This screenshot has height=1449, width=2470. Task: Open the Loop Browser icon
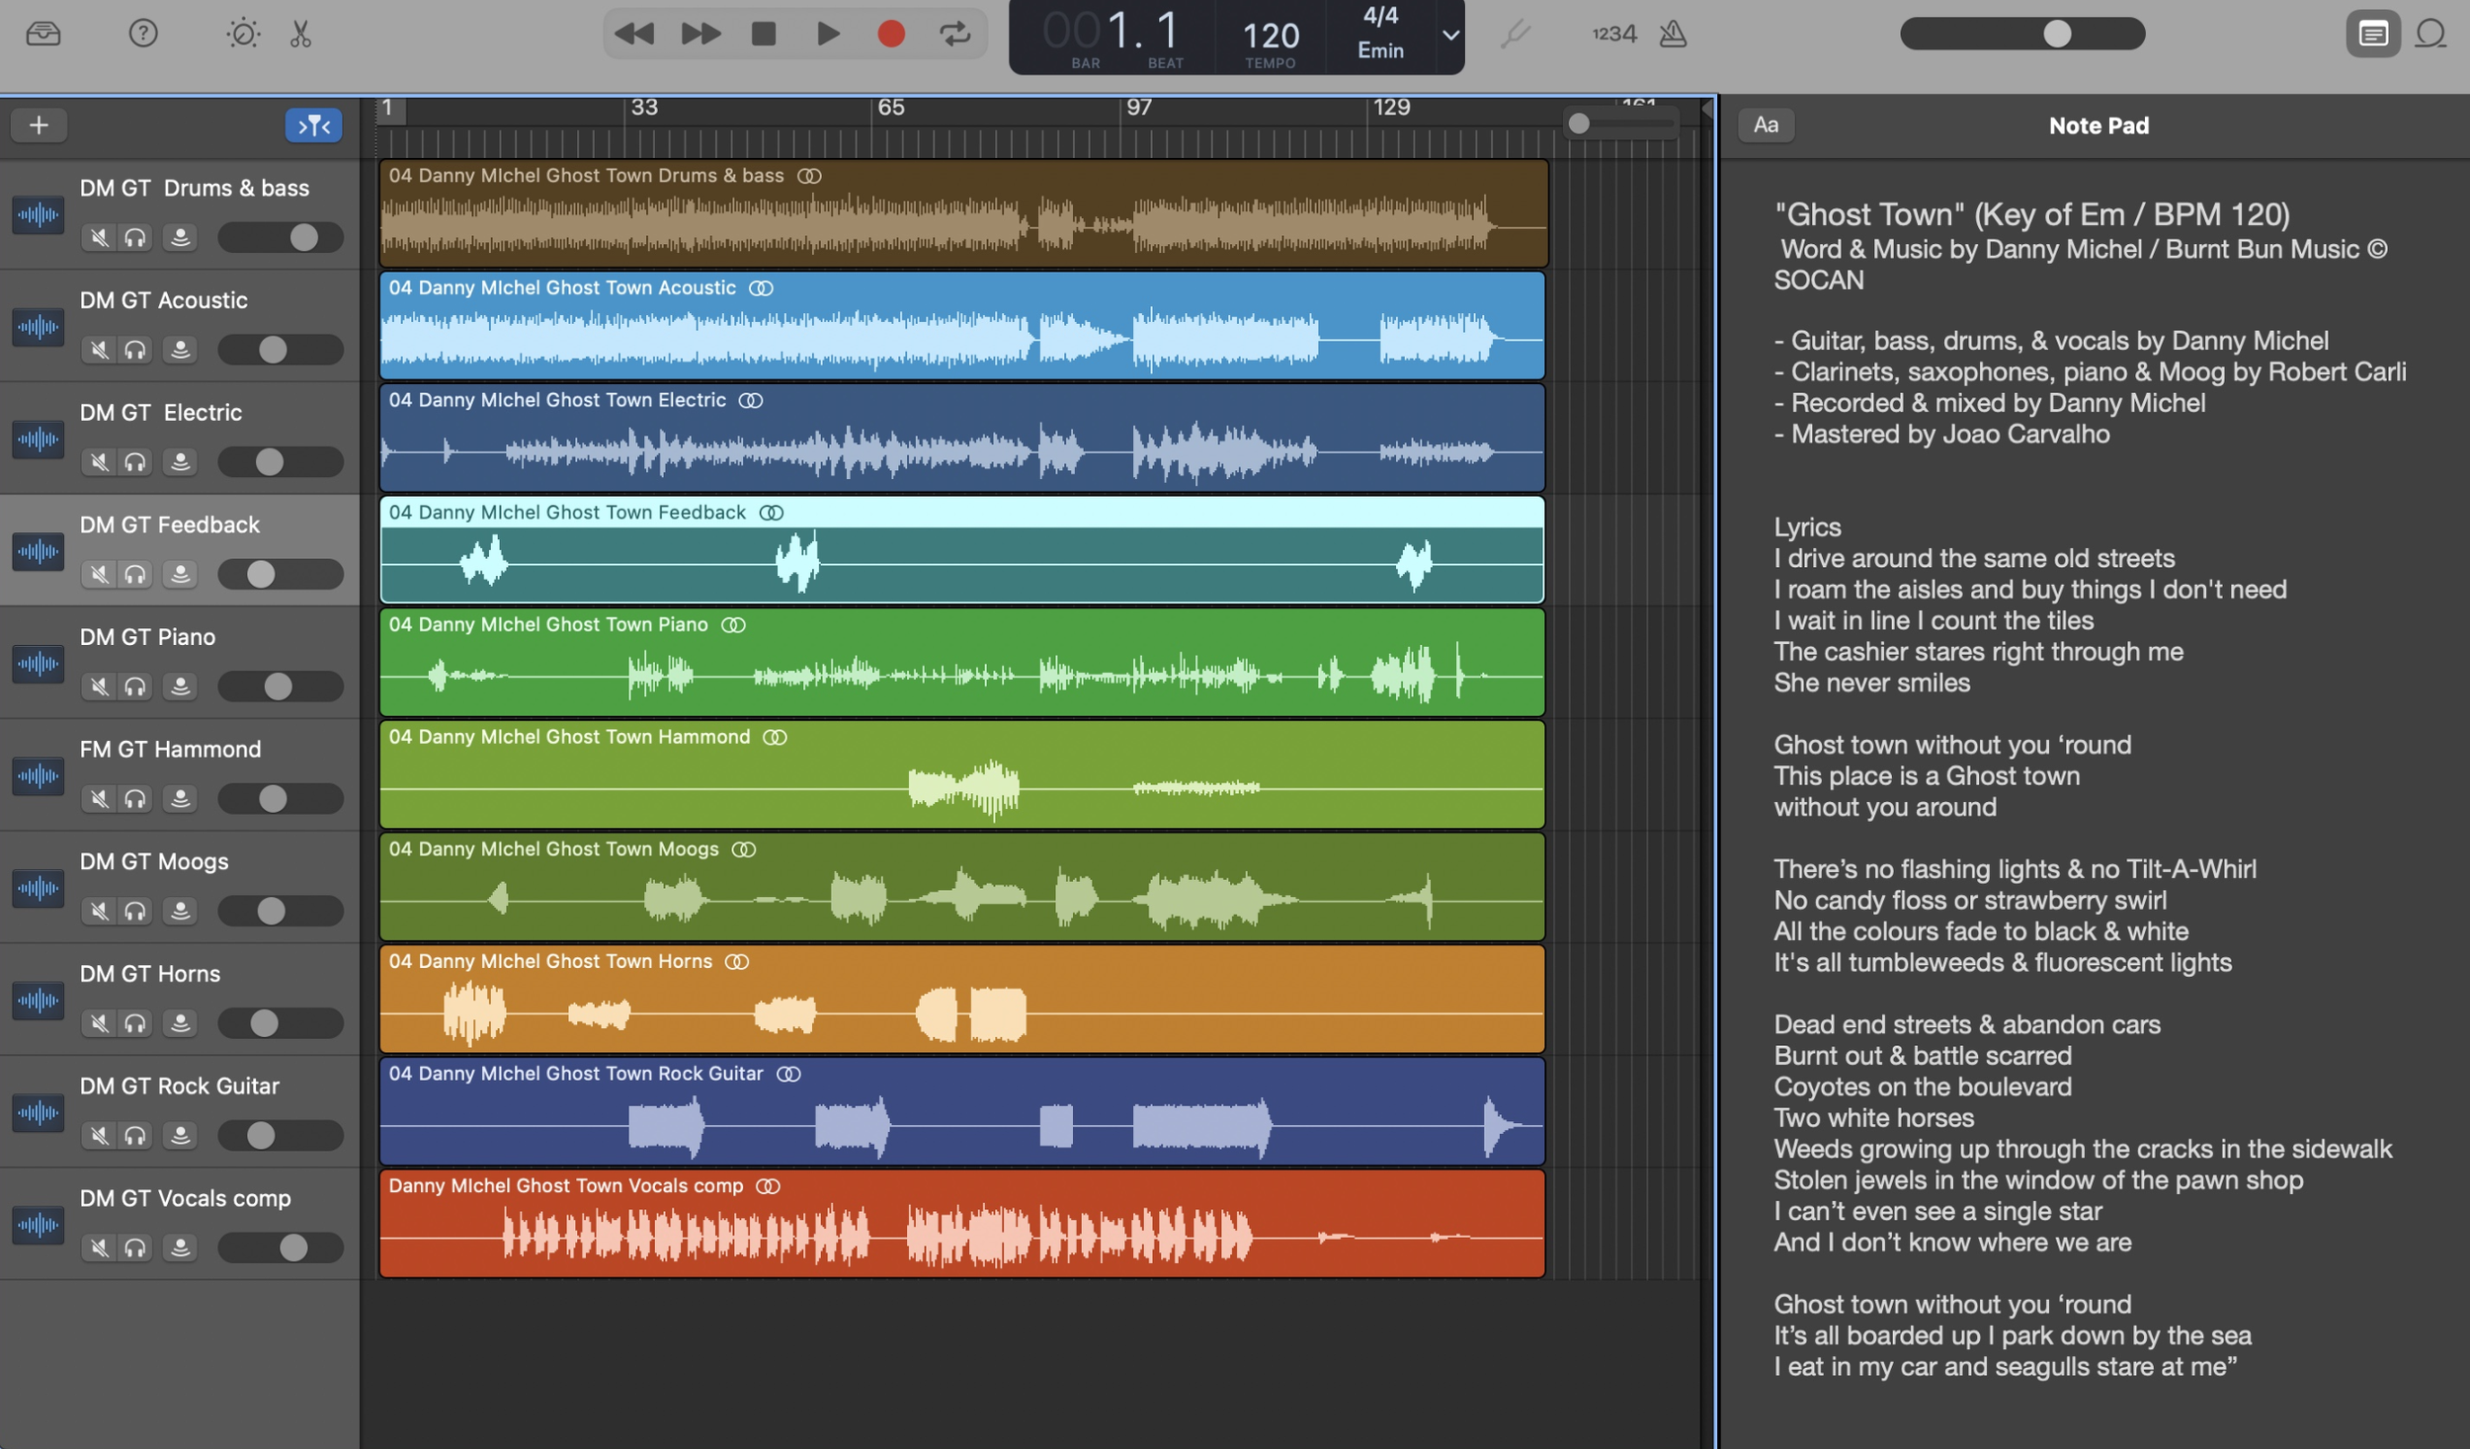[x=2430, y=34]
